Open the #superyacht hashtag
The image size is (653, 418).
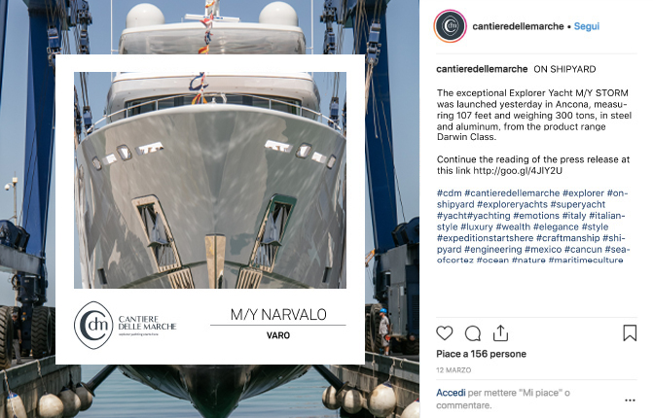[x=578, y=204]
